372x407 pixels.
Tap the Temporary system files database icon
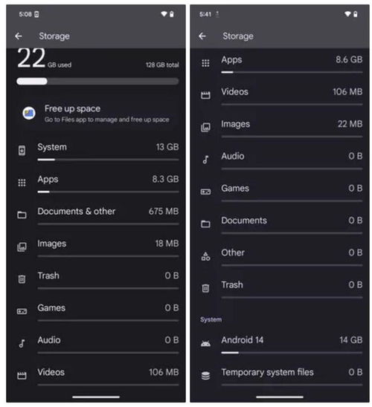coord(205,376)
